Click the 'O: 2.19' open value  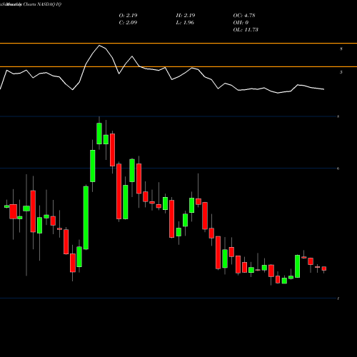point(128,16)
